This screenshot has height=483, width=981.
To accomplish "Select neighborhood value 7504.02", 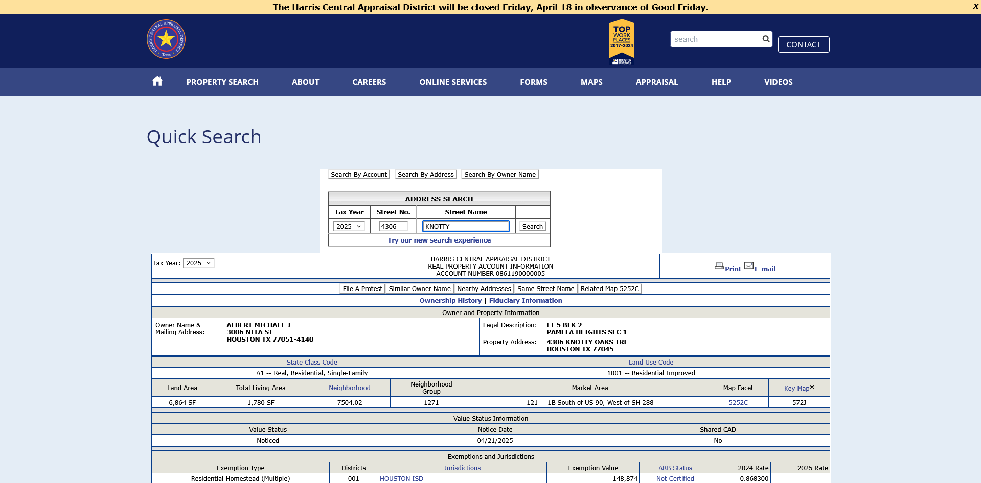I will (350, 402).
